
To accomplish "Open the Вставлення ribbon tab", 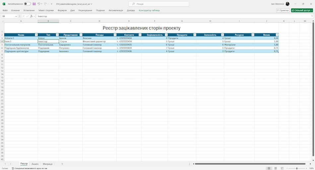I will [29, 11].
